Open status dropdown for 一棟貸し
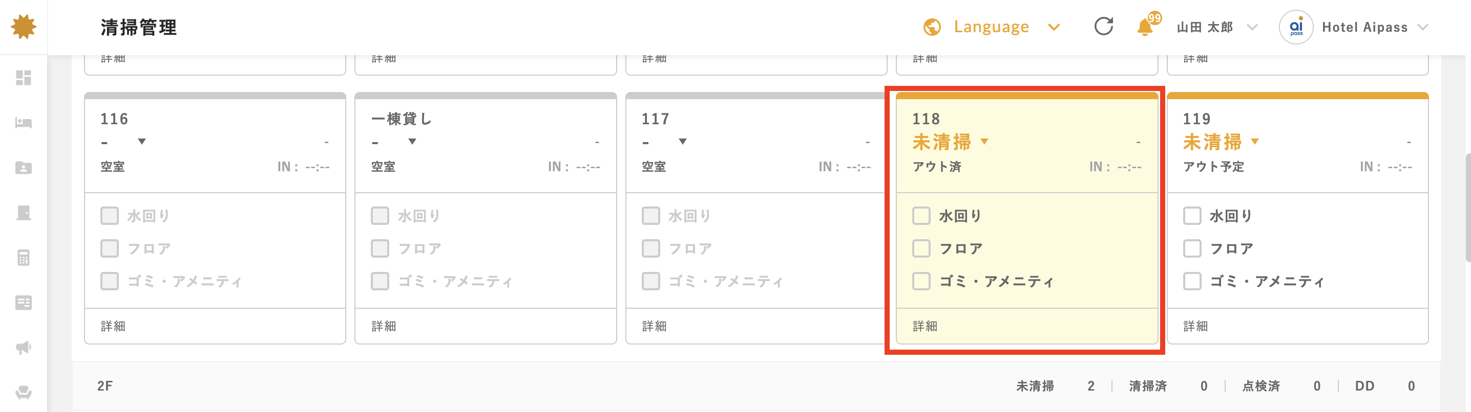1471x412 pixels. pos(412,141)
